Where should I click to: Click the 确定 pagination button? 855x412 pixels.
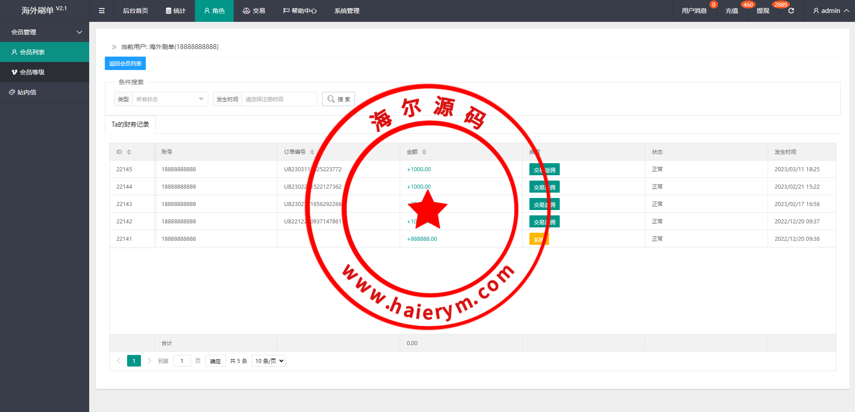point(215,361)
